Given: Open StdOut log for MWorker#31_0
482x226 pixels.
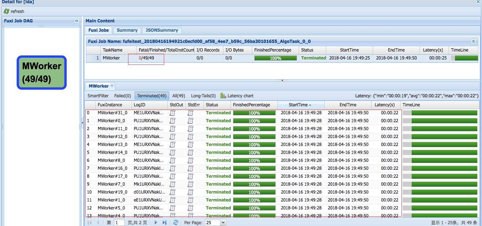Looking at the screenshot, I should tap(172, 113).
